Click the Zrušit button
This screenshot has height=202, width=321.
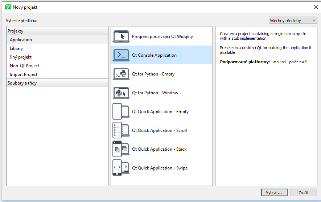tap(304, 193)
